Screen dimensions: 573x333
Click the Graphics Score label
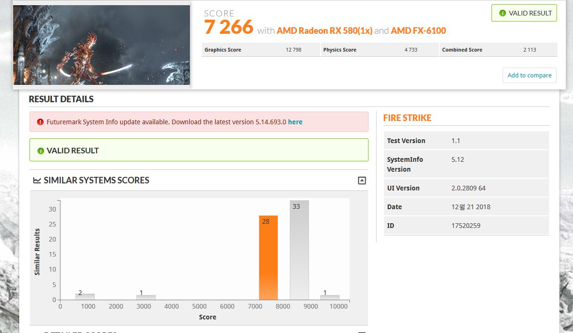(x=223, y=50)
